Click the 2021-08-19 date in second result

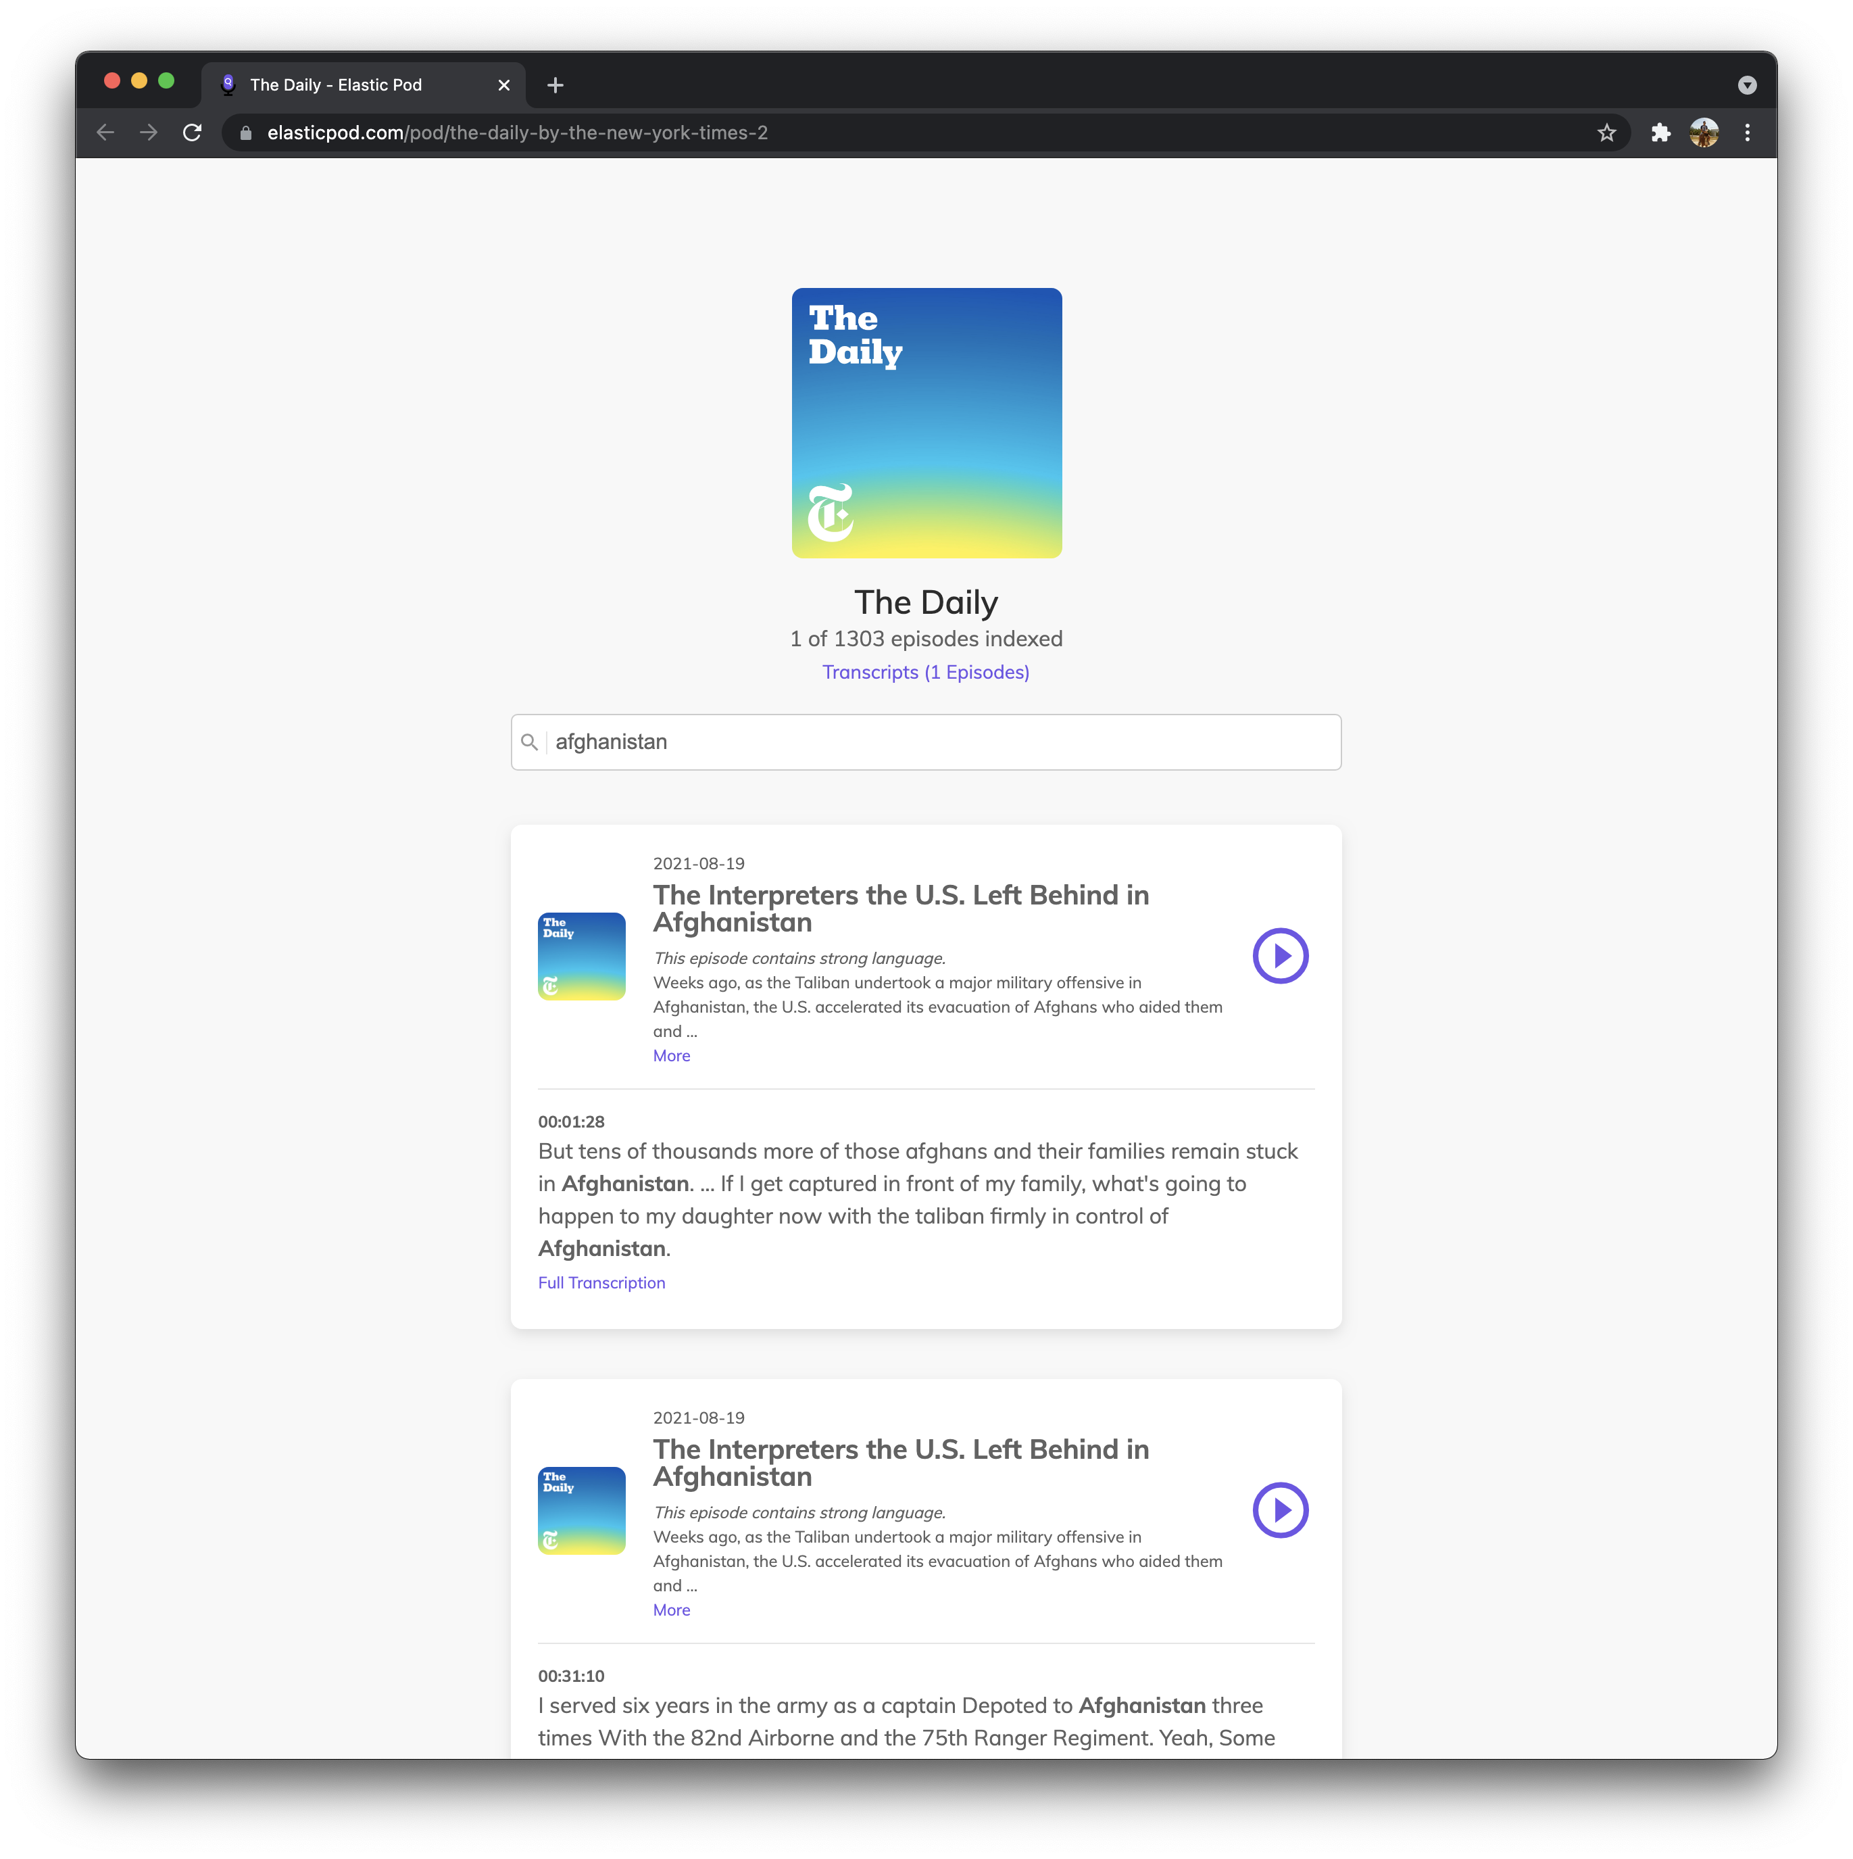click(699, 1418)
